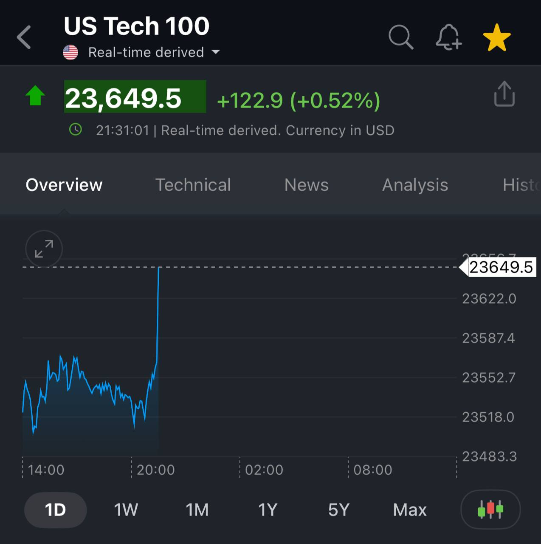Go to the Analysis tab
The height and width of the screenshot is (544, 541).
[415, 185]
